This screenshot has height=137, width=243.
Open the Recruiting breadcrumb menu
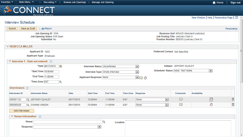(x=50, y=2)
